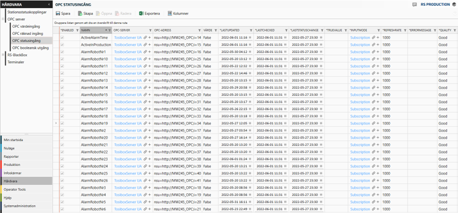Click the plus icon in AlarmRobotNr1 OPC-server cell
The image size is (458, 213).
click(x=149, y=51)
